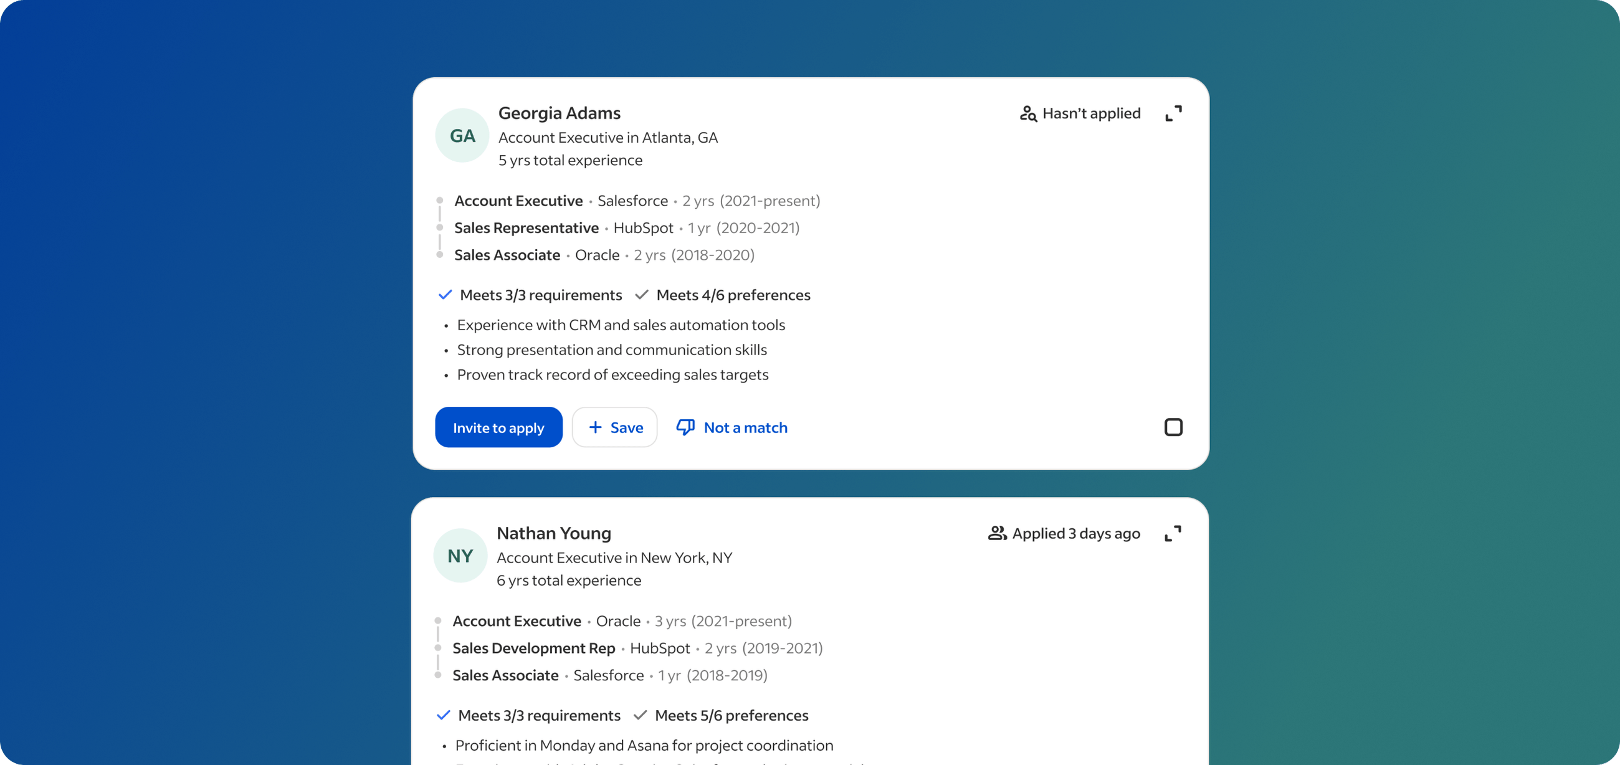
Task: Click '5 yrs total experience' under Georgia Adams
Action: [x=570, y=160]
